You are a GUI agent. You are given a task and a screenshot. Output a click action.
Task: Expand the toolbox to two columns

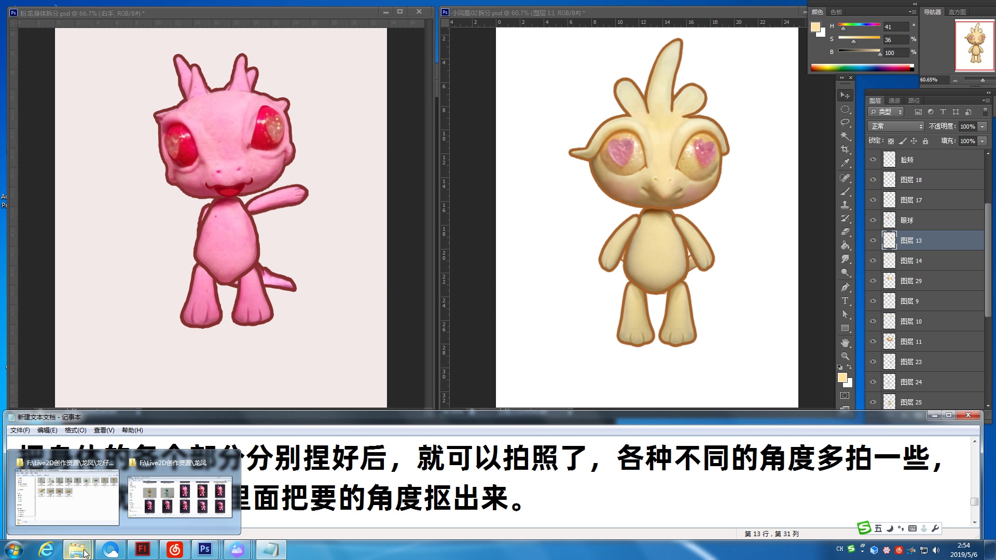click(842, 78)
